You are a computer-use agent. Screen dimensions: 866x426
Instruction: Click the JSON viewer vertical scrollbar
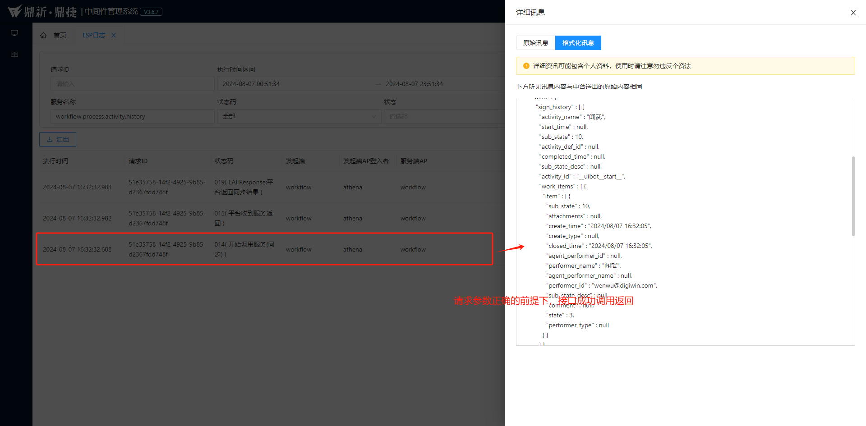click(x=853, y=196)
